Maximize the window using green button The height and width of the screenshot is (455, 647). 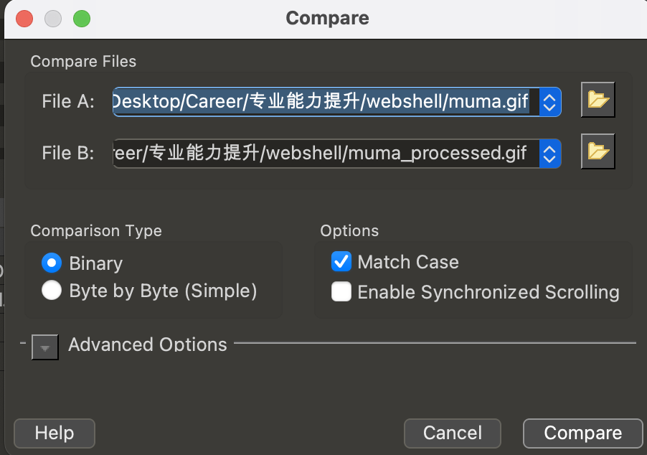pos(82,18)
